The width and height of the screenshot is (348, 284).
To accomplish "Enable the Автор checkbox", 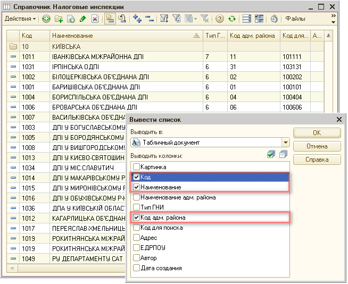I will pyautogui.click(x=136, y=257).
